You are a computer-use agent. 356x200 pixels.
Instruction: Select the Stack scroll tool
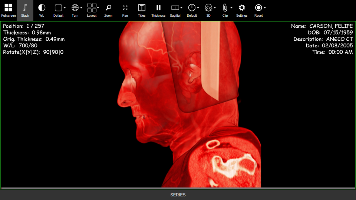point(25,10)
